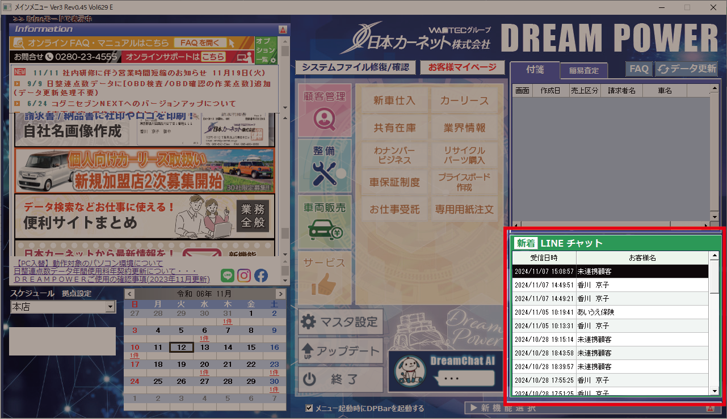Select calendar date 12
This screenshot has height=419, width=727.
(182, 347)
